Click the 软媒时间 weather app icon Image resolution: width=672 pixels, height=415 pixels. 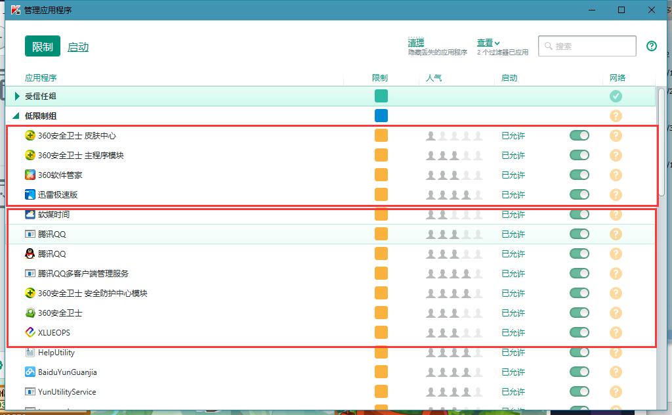click(x=30, y=214)
